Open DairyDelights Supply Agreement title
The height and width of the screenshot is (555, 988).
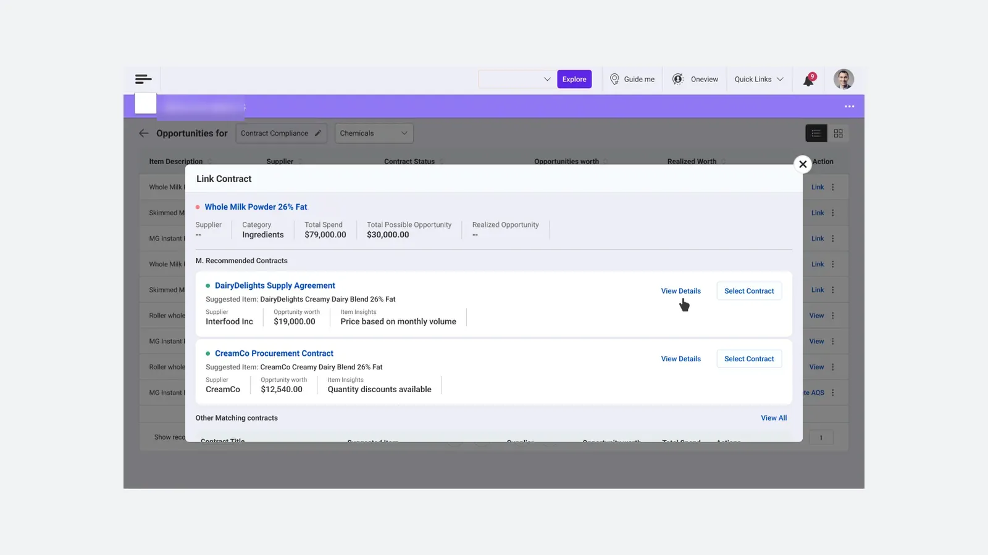point(275,286)
